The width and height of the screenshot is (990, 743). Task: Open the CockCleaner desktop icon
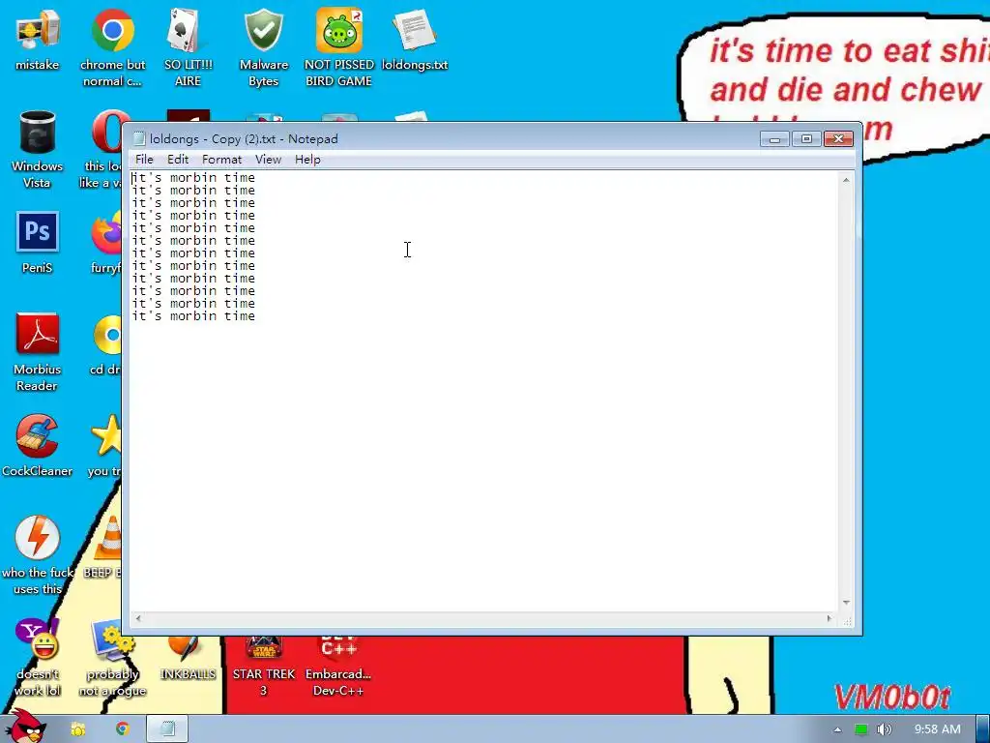(x=38, y=446)
